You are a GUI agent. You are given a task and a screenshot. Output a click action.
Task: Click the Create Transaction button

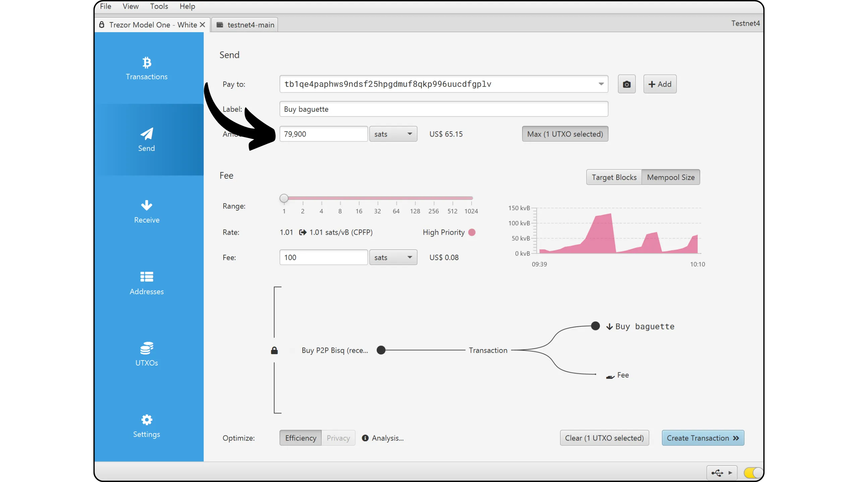click(703, 438)
